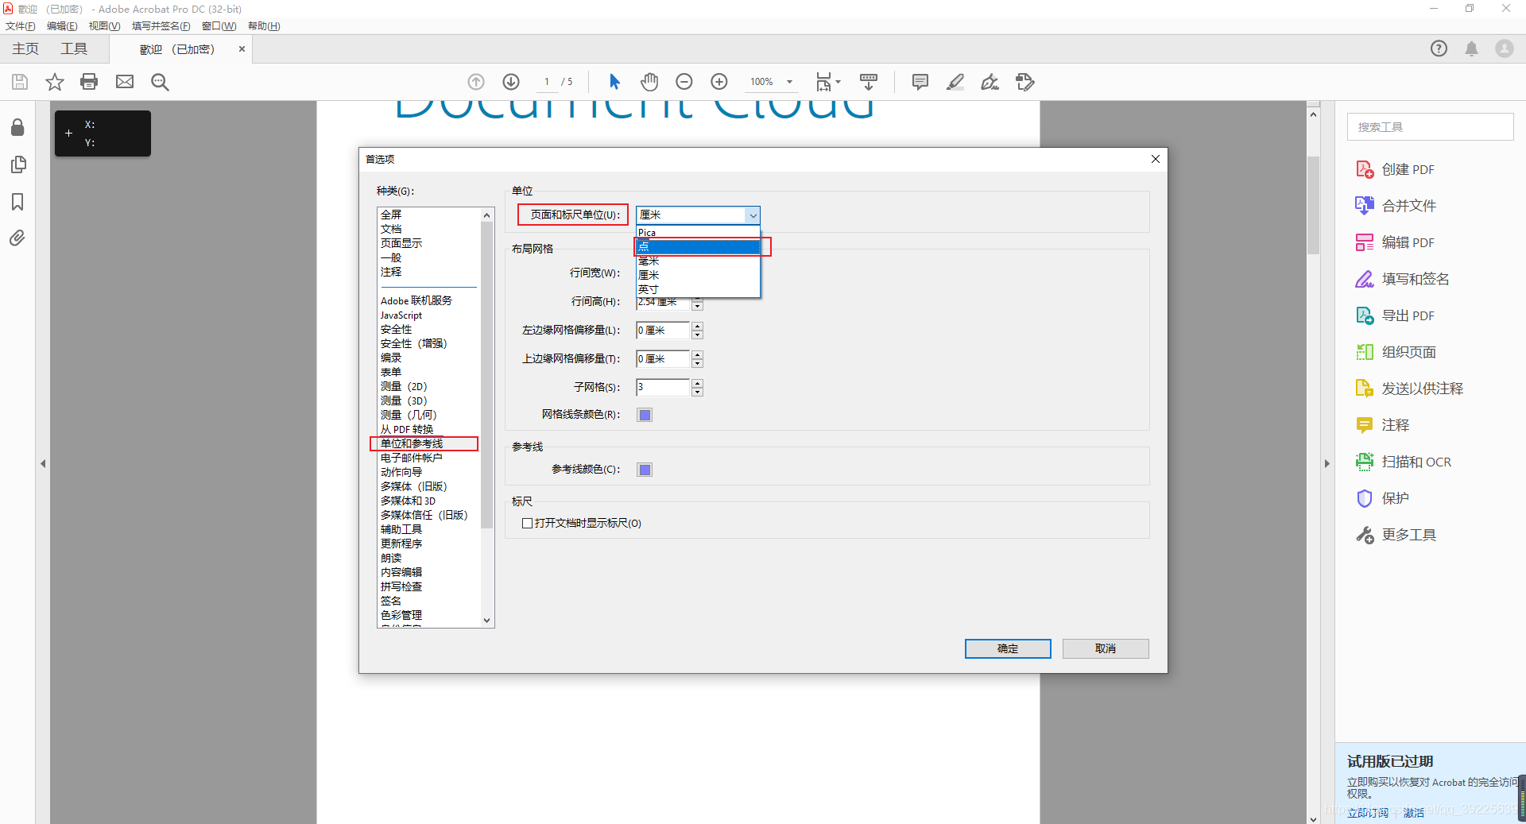Click the scrolling mode keyboard icon
The height and width of the screenshot is (824, 1526).
(x=869, y=82)
